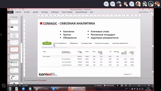Click the clock showing 16:46 in the tray

click(x=148, y=89)
